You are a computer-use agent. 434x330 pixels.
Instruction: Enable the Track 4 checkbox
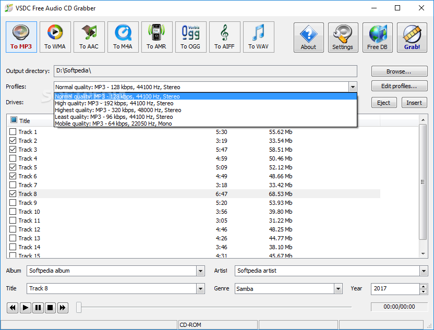pos(13,158)
